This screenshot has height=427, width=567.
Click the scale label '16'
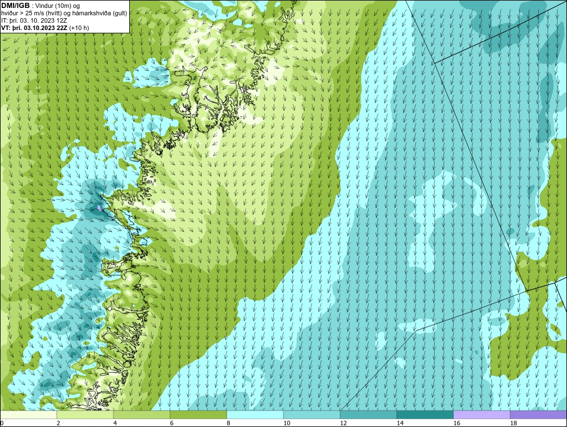pyautogui.click(x=456, y=423)
